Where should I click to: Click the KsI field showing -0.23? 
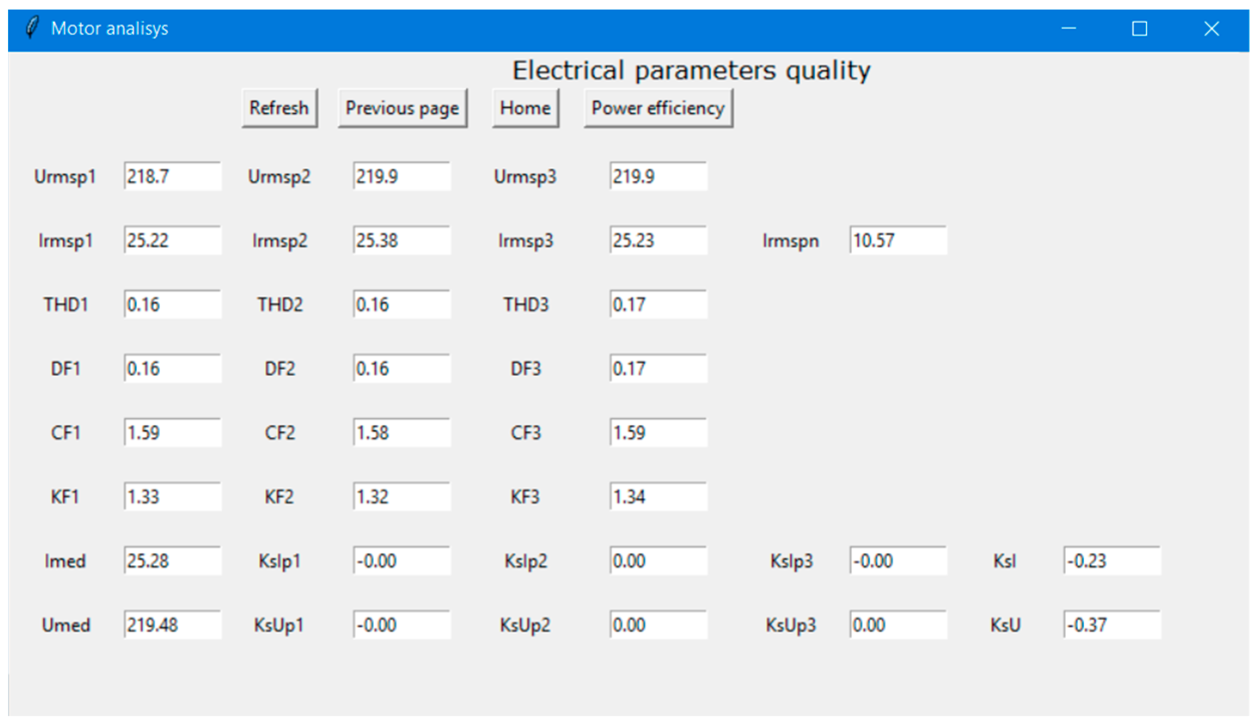pyautogui.click(x=1111, y=561)
